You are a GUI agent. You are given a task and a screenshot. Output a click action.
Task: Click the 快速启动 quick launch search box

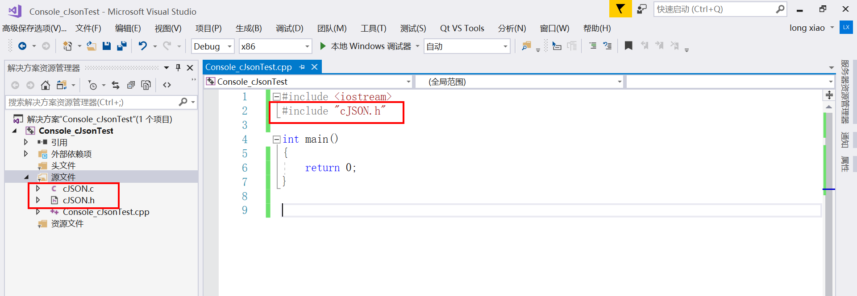[720, 9]
